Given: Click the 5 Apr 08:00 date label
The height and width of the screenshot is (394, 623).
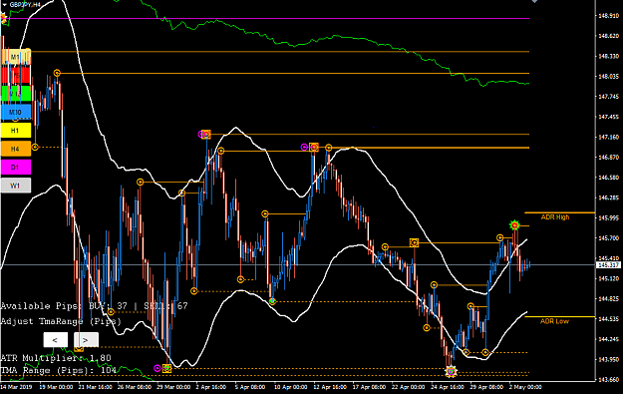Looking at the screenshot, I should point(250,387).
